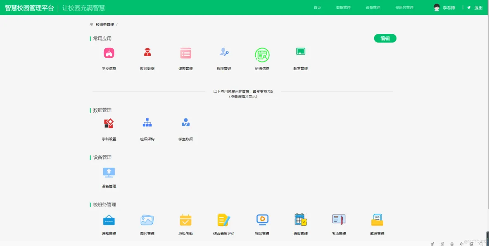Click the speaker icon in status bar

point(462,244)
